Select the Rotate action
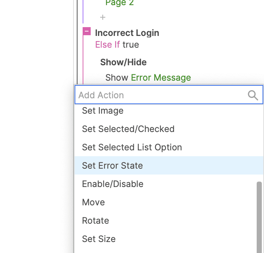The height and width of the screenshot is (253, 264). [95, 221]
